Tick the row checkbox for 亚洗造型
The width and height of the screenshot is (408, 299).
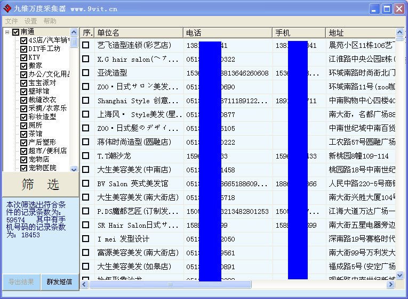click(86, 73)
